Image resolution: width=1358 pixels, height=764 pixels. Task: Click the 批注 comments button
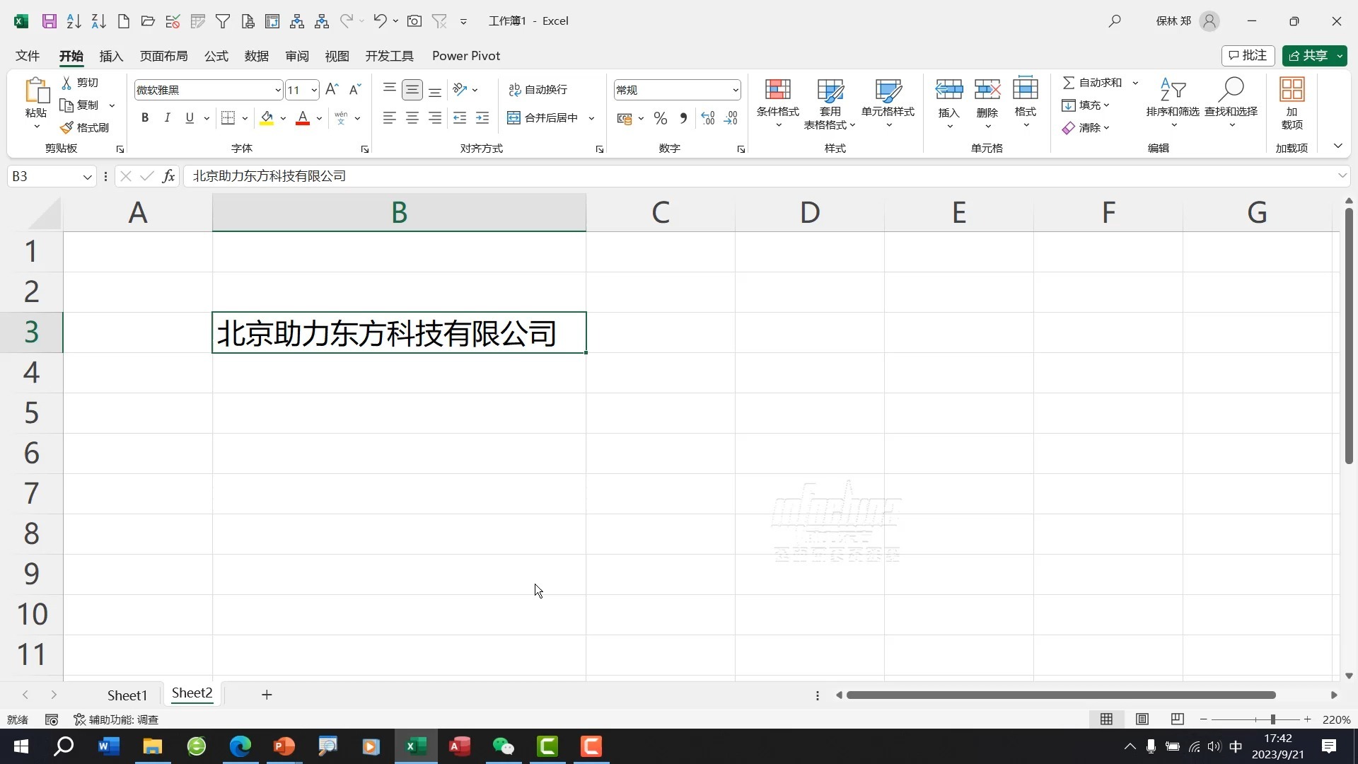(x=1248, y=56)
